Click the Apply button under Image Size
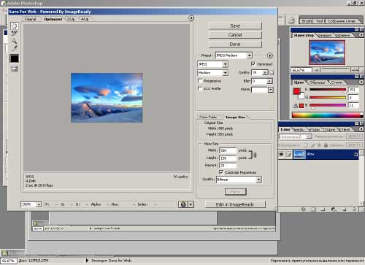 tap(235, 192)
